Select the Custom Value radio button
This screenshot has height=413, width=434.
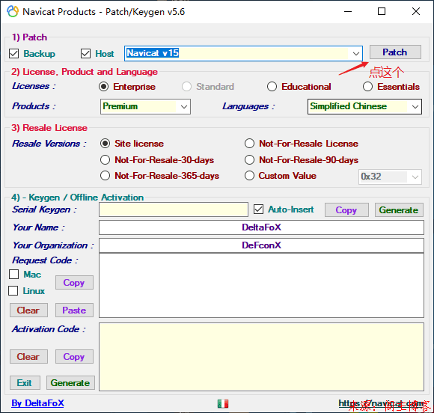tap(249, 176)
